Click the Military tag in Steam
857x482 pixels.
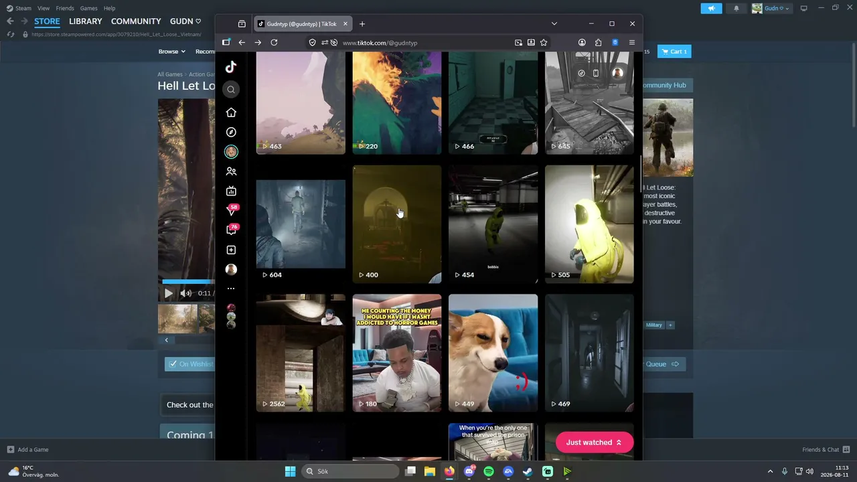tap(654, 325)
